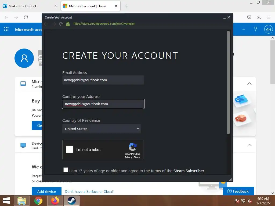Open the Pocket save icon in Firefox
The image size is (275, 206).
pos(249,17)
